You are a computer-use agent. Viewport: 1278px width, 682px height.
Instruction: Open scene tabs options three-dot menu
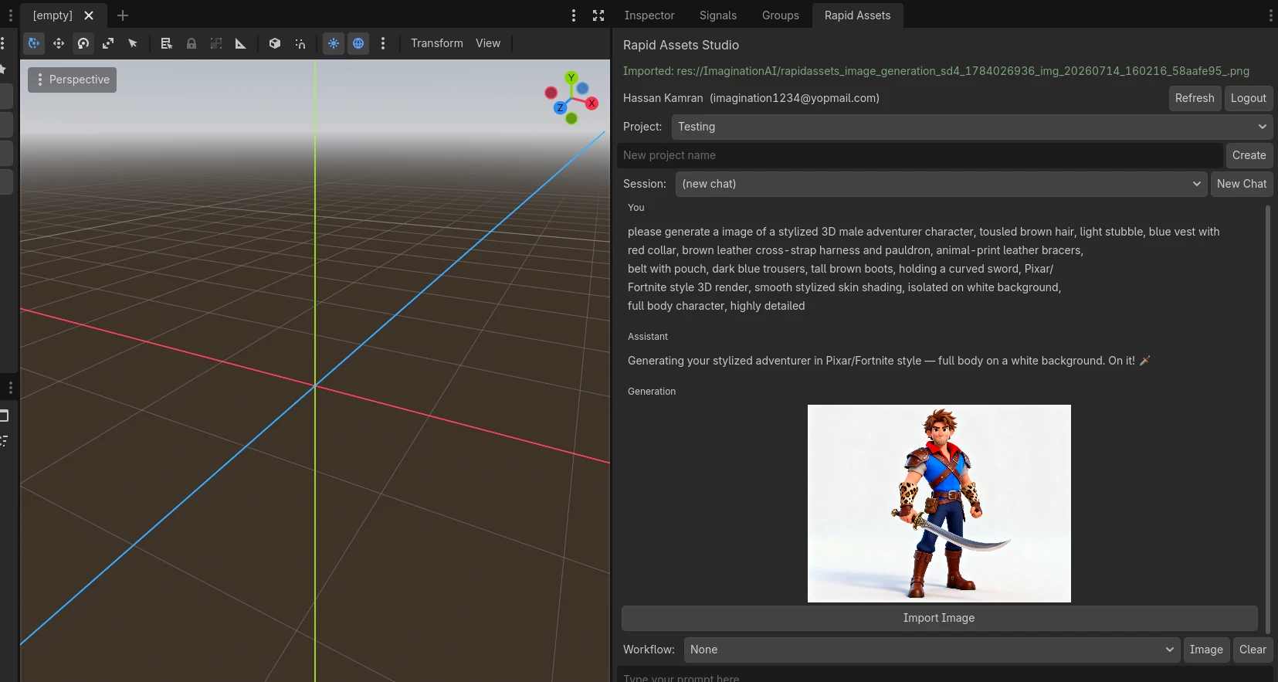(x=574, y=15)
